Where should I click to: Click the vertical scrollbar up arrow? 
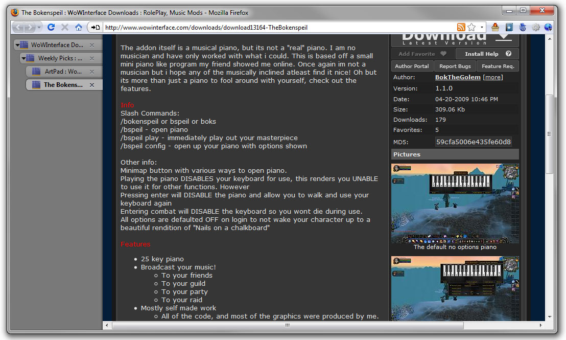(x=549, y=38)
